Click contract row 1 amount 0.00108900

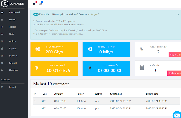coord(60,101)
